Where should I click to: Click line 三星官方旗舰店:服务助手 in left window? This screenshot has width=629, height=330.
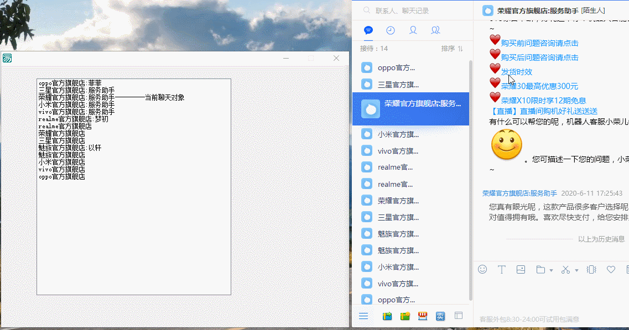[76, 91]
